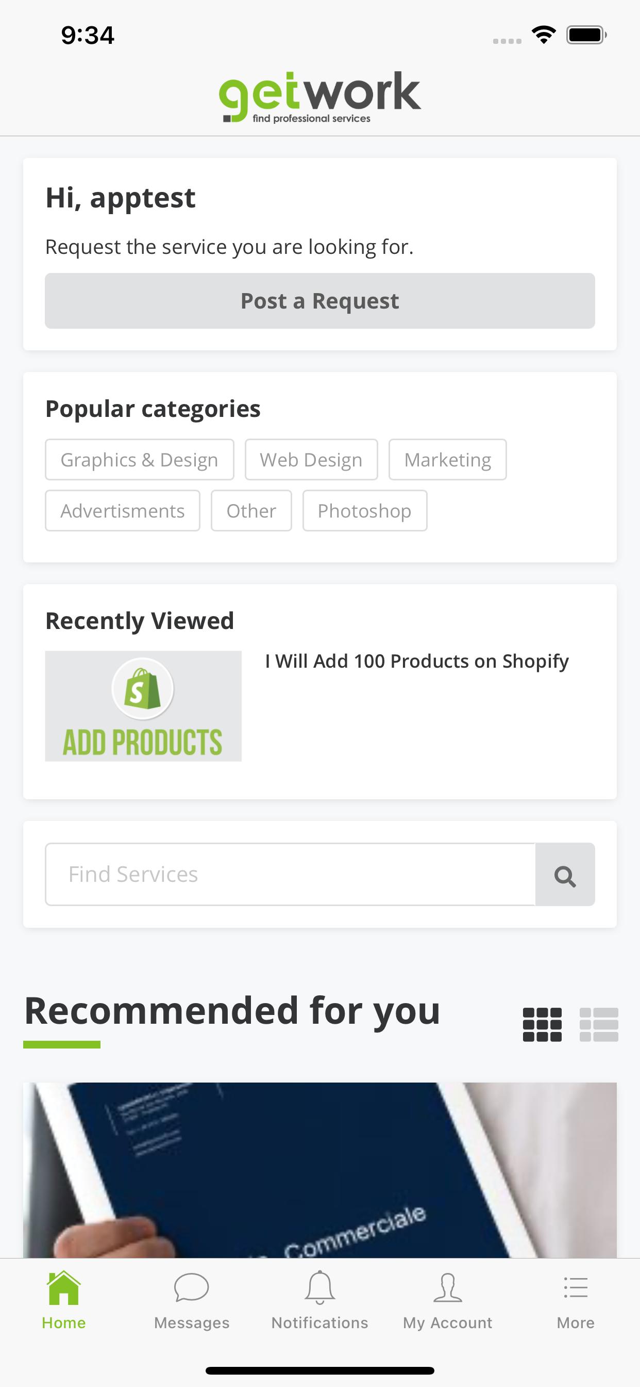640x1387 pixels.
Task: Select the Web Design category
Action: (311, 460)
